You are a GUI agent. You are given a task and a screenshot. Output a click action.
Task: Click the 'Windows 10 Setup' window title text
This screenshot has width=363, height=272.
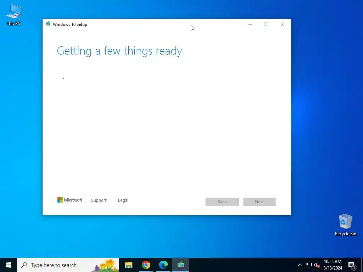pyautogui.click(x=70, y=24)
